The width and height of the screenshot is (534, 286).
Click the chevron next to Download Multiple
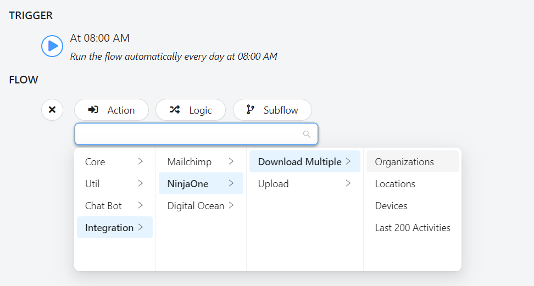point(348,161)
